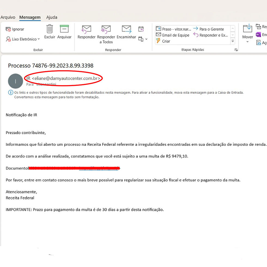Click the Lixo Eletrônico junk person icon
Image resolution: width=267 pixels, height=267 pixels.
(8, 39)
